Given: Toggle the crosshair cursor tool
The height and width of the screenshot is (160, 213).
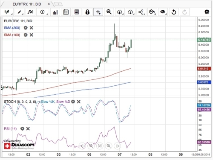Looking at the screenshot, I should (x=98, y=12).
